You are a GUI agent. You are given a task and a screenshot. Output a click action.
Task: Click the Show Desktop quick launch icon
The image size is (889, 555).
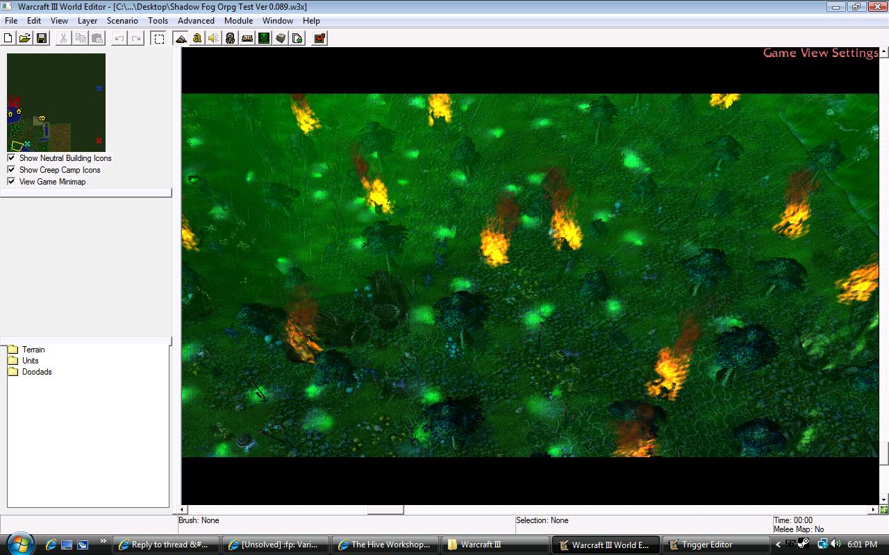coord(67,545)
